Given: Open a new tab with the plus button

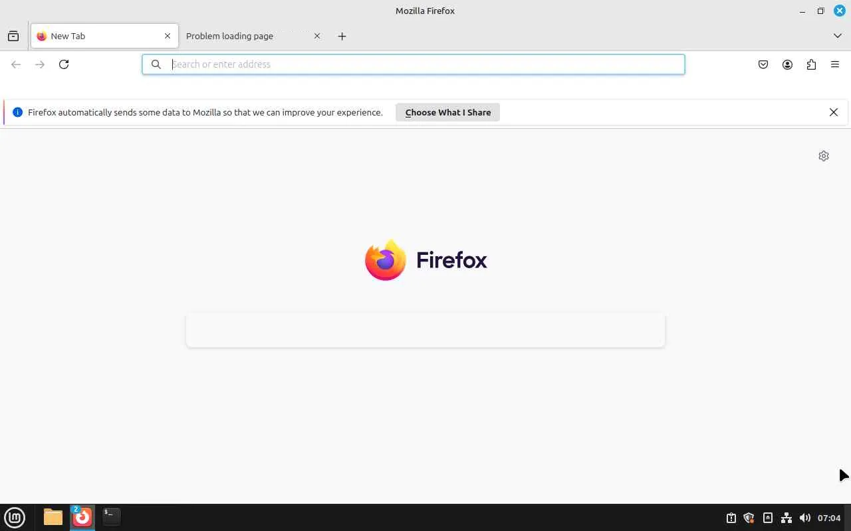Looking at the screenshot, I should (342, 36).
